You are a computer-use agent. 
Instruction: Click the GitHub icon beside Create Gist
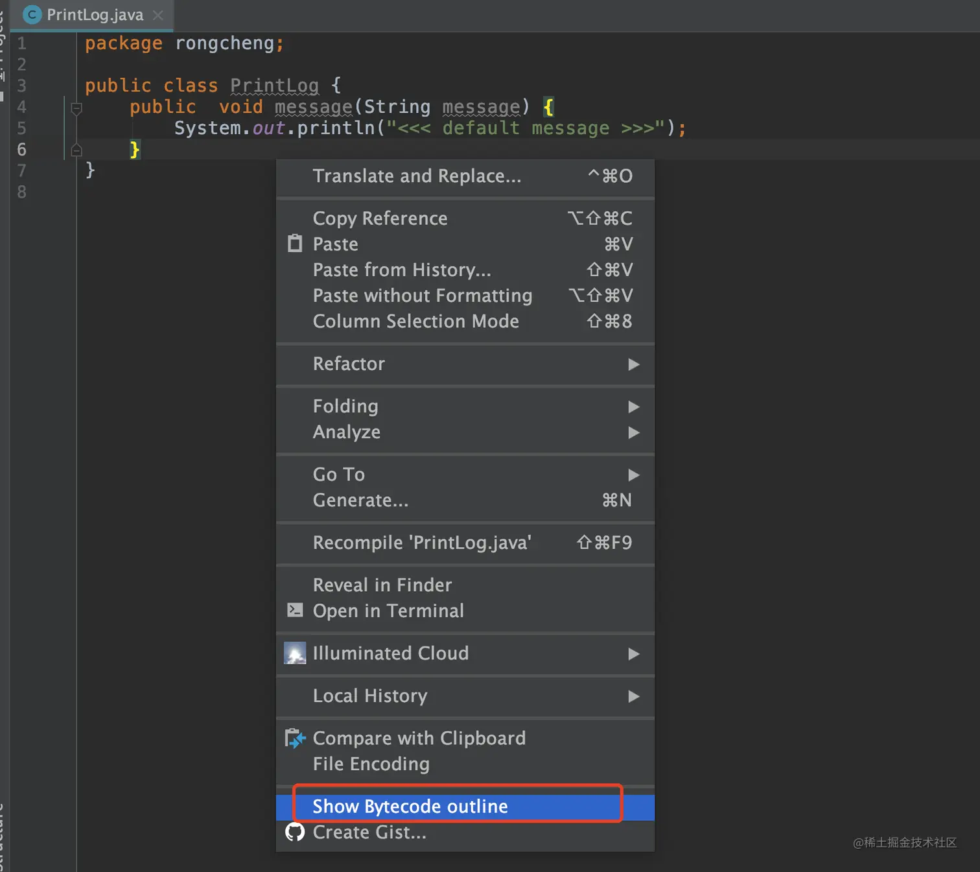click(295, 832)
